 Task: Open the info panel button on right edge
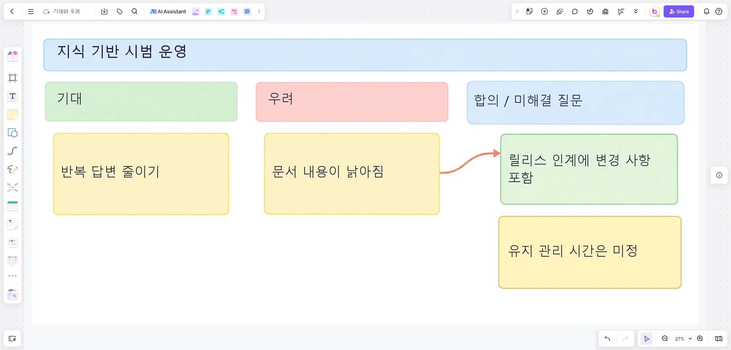click(719, 175)
